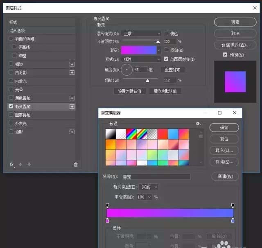Select 外发光 outer glow style item
This screenshot has height=248, width=262.
point(20,124)
